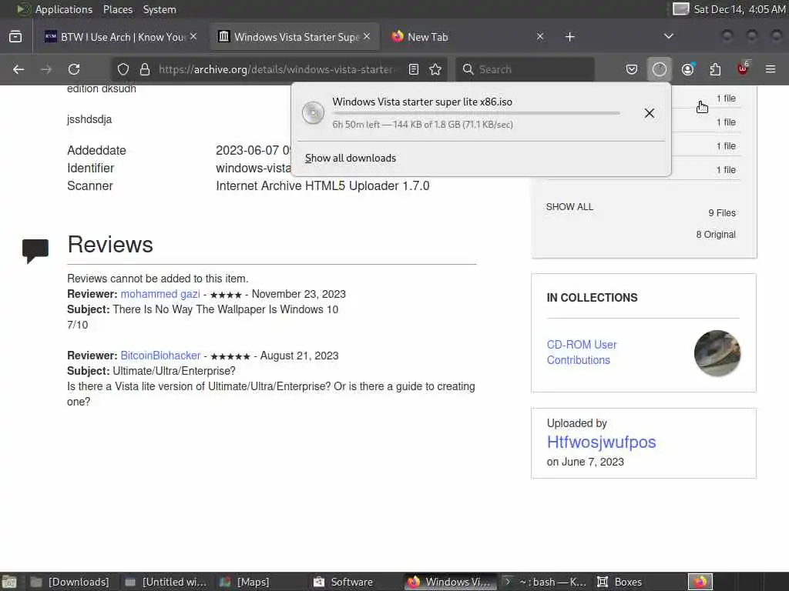Click the download progress bar
Viewport: 789px width, 591px height.
475,114
